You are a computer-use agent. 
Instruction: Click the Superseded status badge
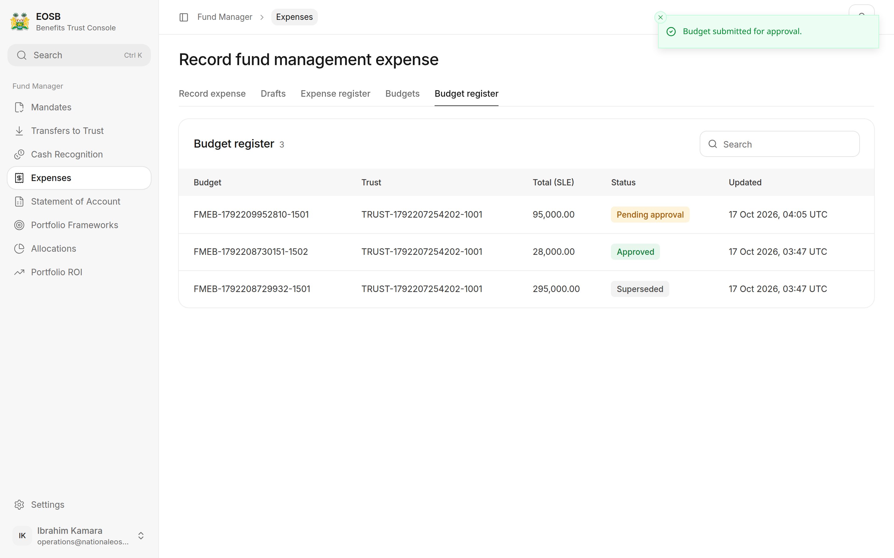tap(640, 289)
